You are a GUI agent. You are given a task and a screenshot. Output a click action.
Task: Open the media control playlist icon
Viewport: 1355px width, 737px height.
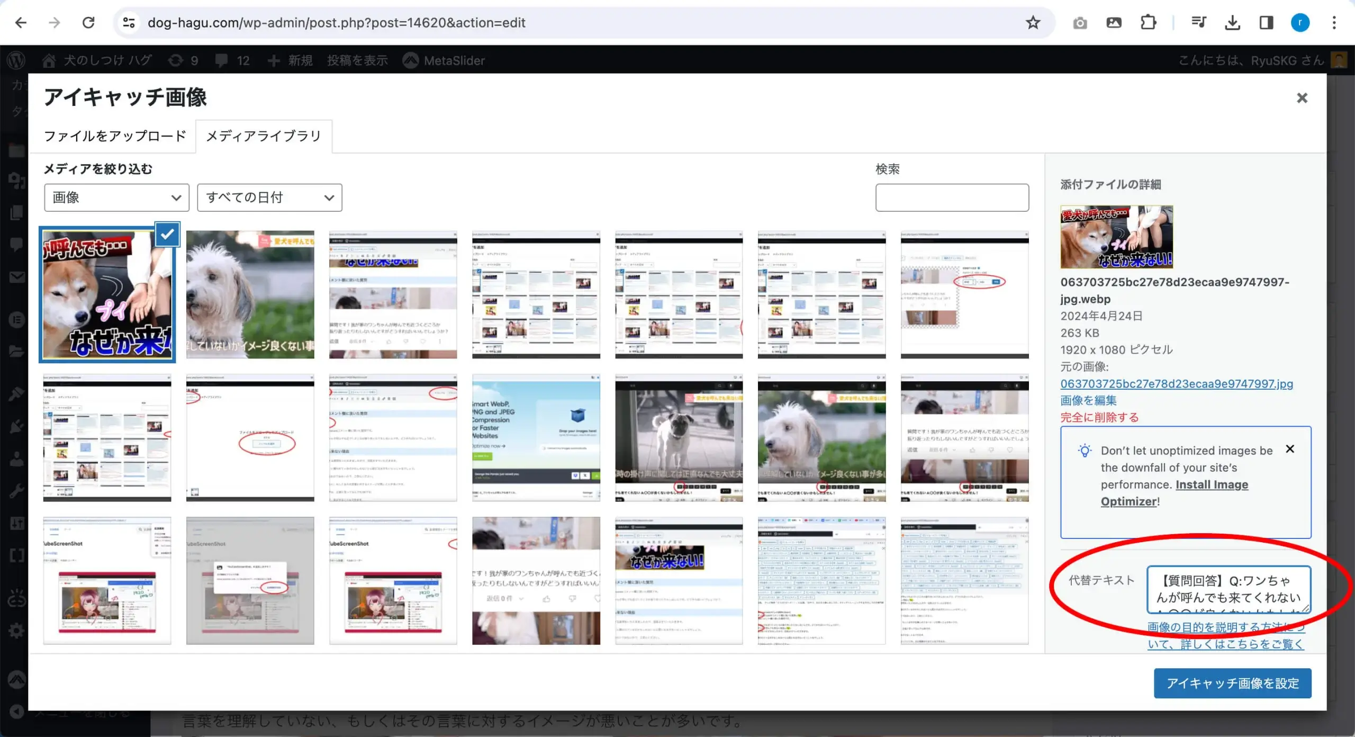[1198, 23]
